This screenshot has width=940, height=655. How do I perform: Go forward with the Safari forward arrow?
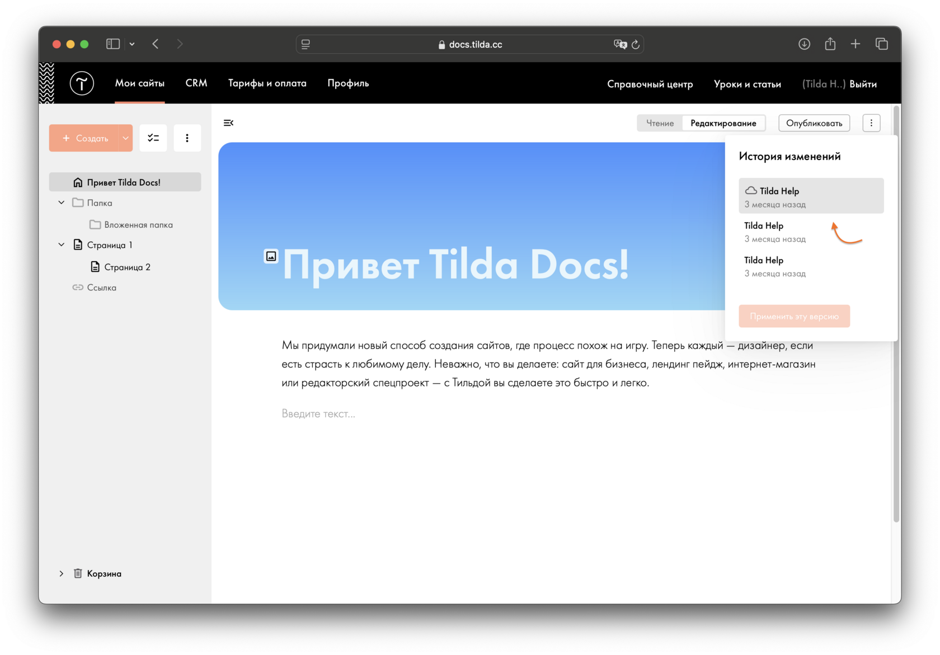[180, 44]
